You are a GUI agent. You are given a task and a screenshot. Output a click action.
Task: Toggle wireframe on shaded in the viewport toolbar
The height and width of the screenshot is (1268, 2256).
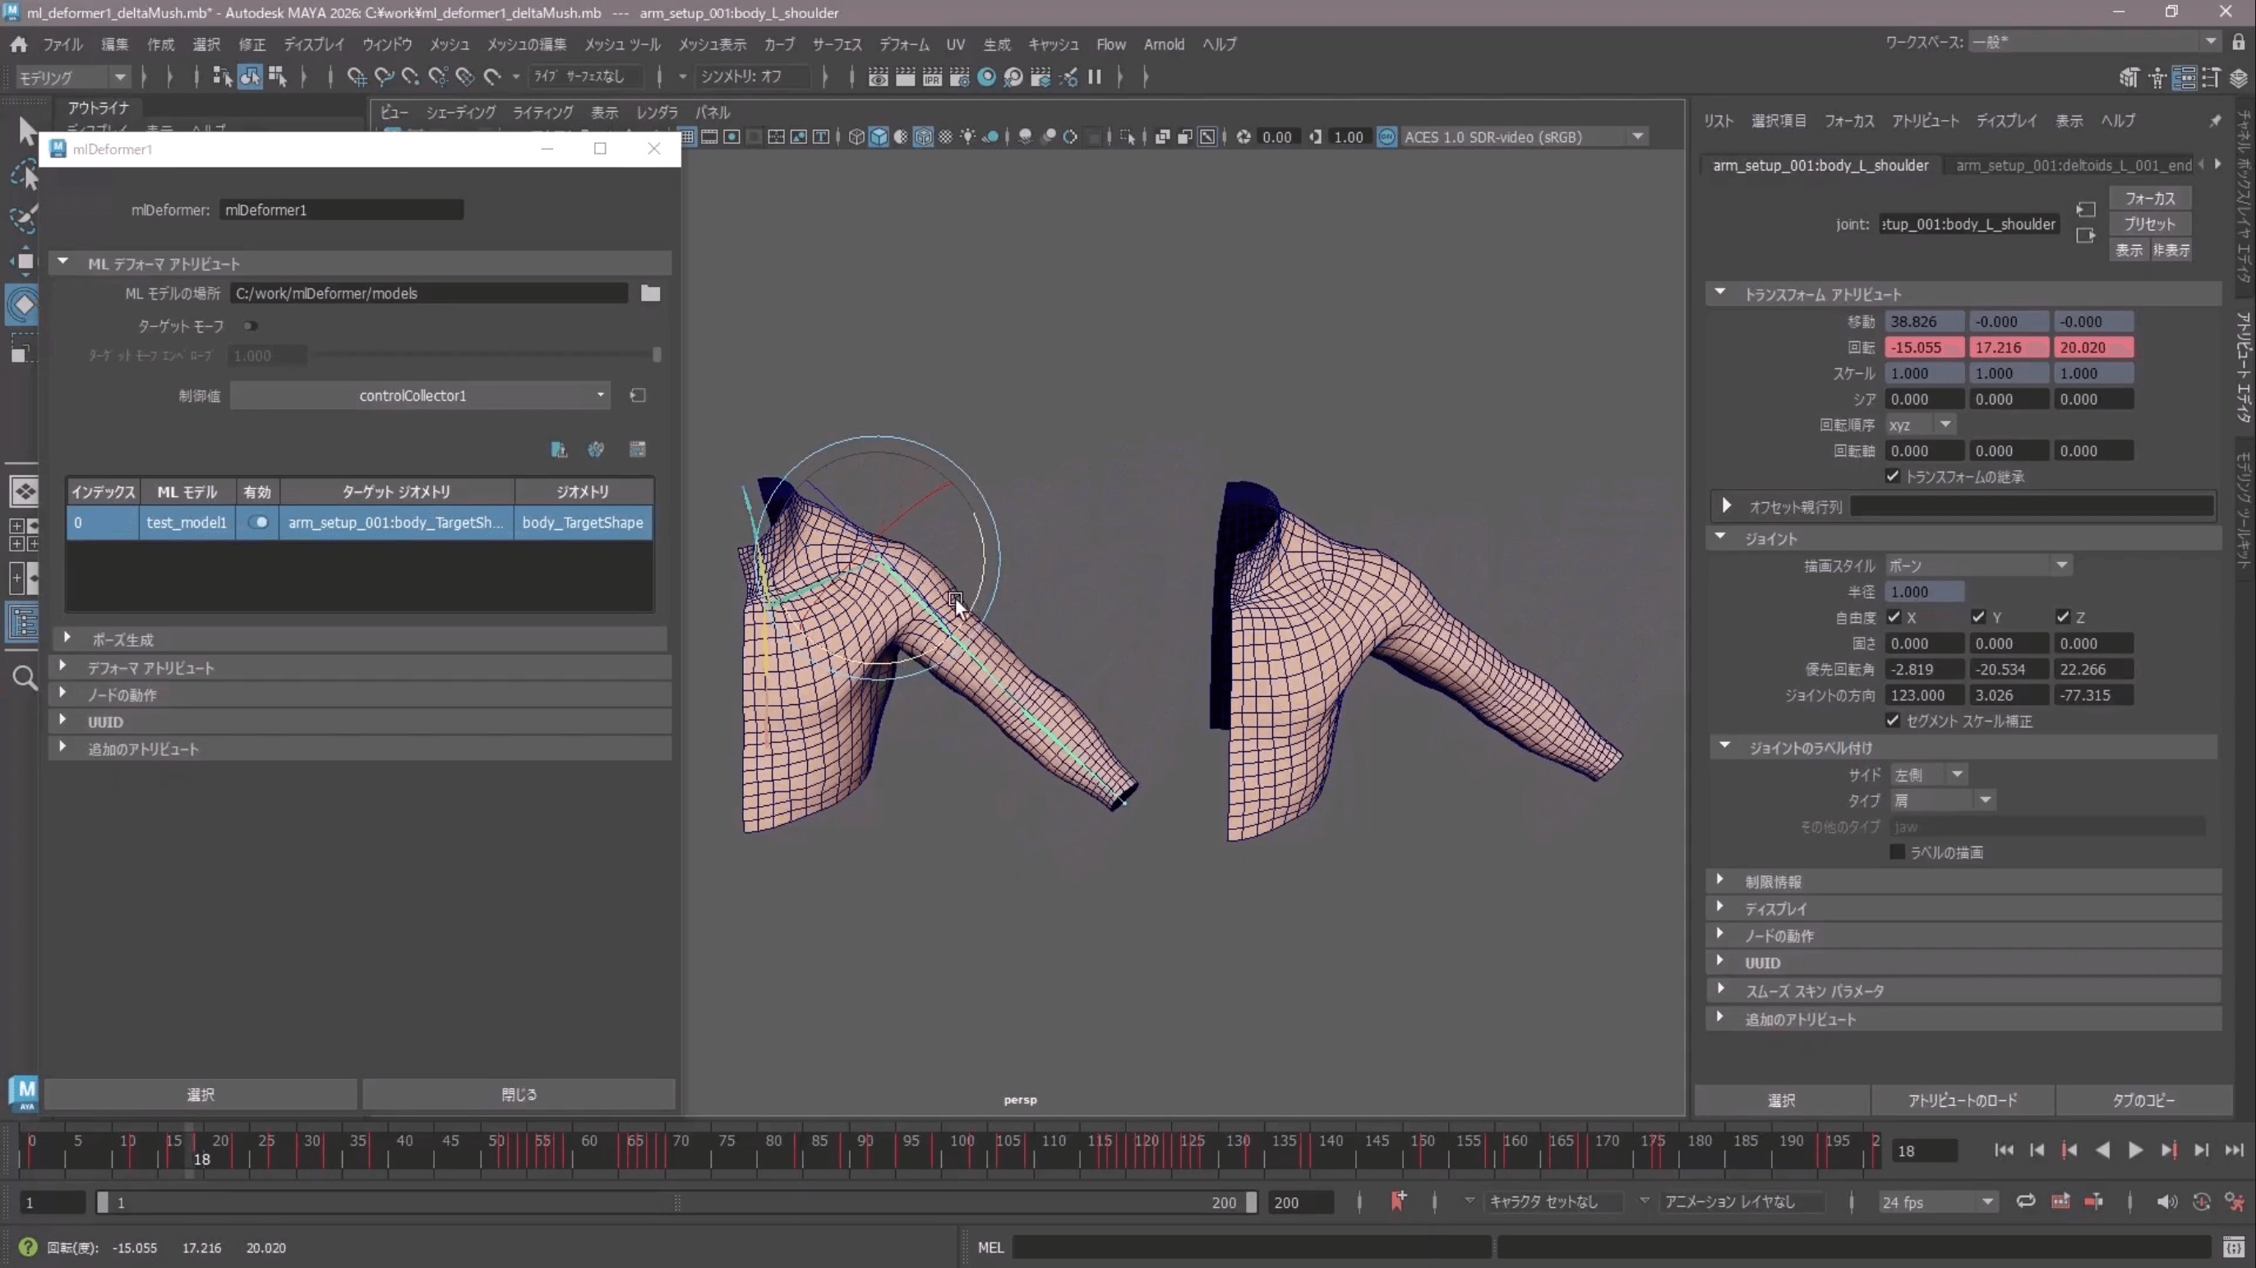(923, 136)
